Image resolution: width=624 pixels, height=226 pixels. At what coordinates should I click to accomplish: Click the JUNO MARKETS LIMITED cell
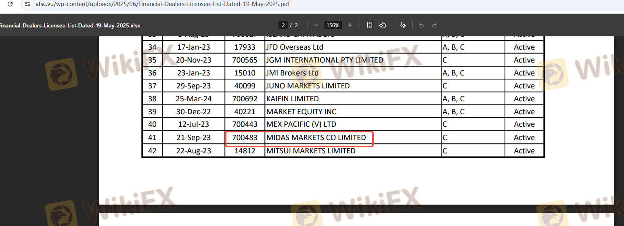308,86
